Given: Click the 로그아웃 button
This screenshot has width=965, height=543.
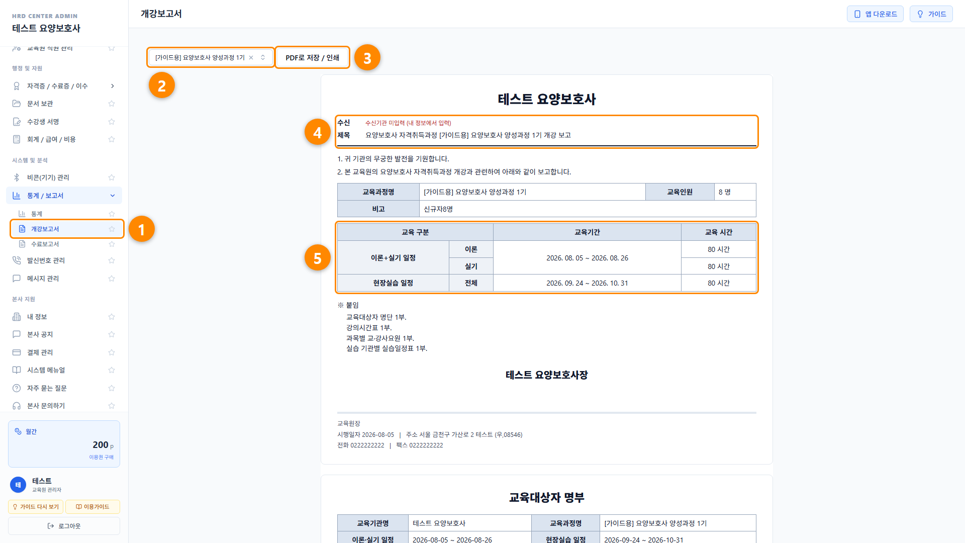Looking at the screenshot, I should coord(64,526).
